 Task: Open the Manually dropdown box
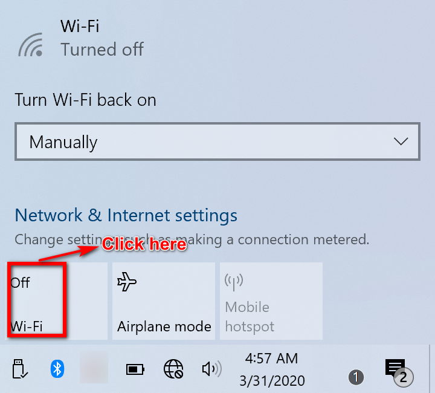coord(217,141)
